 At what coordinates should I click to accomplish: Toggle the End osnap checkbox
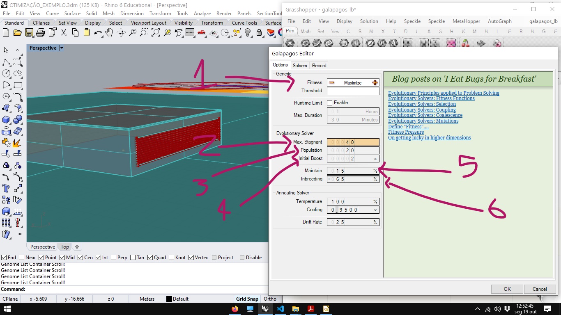click(x=4, y=258)
